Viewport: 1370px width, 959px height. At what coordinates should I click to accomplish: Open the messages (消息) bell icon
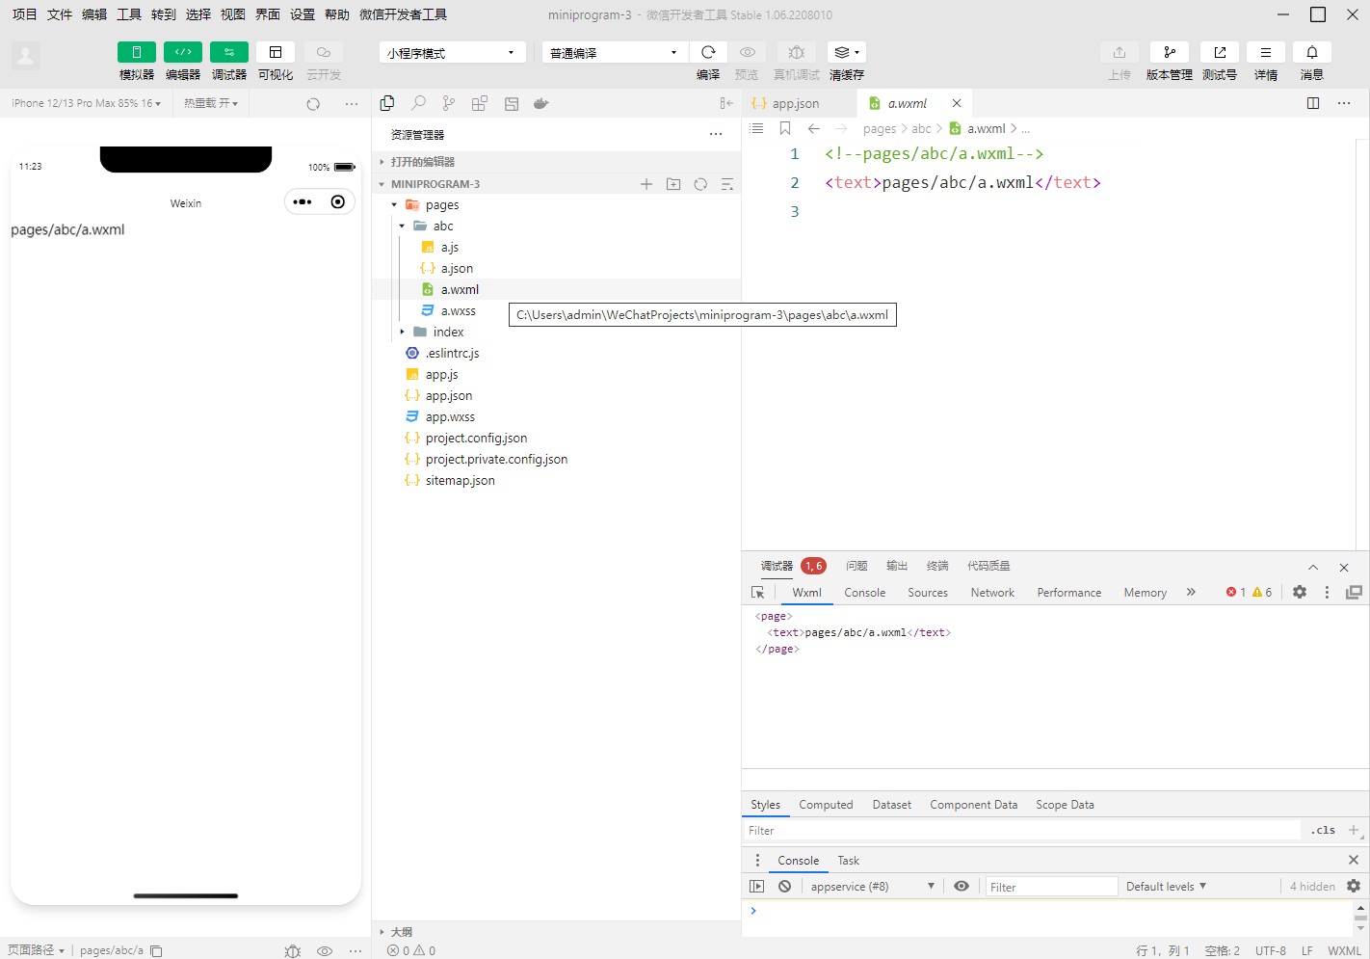point(1311,52)
